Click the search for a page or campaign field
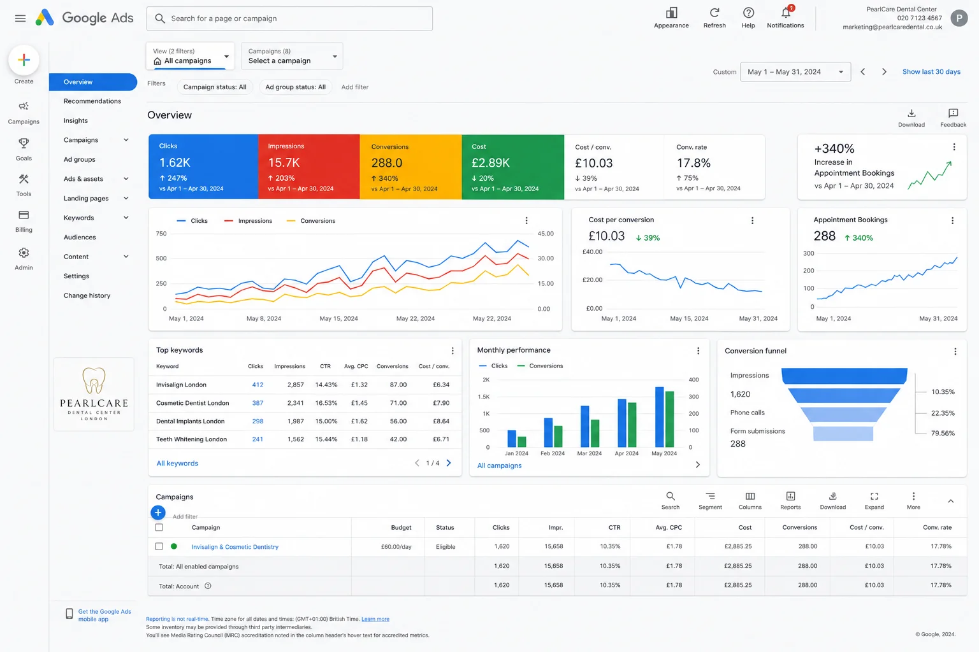Screen dimensions: 979x652 pyautogui.click(x=289, y=18)
